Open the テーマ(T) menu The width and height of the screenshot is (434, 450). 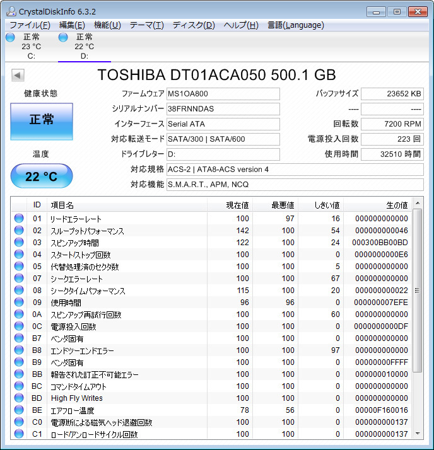[146, 25]
